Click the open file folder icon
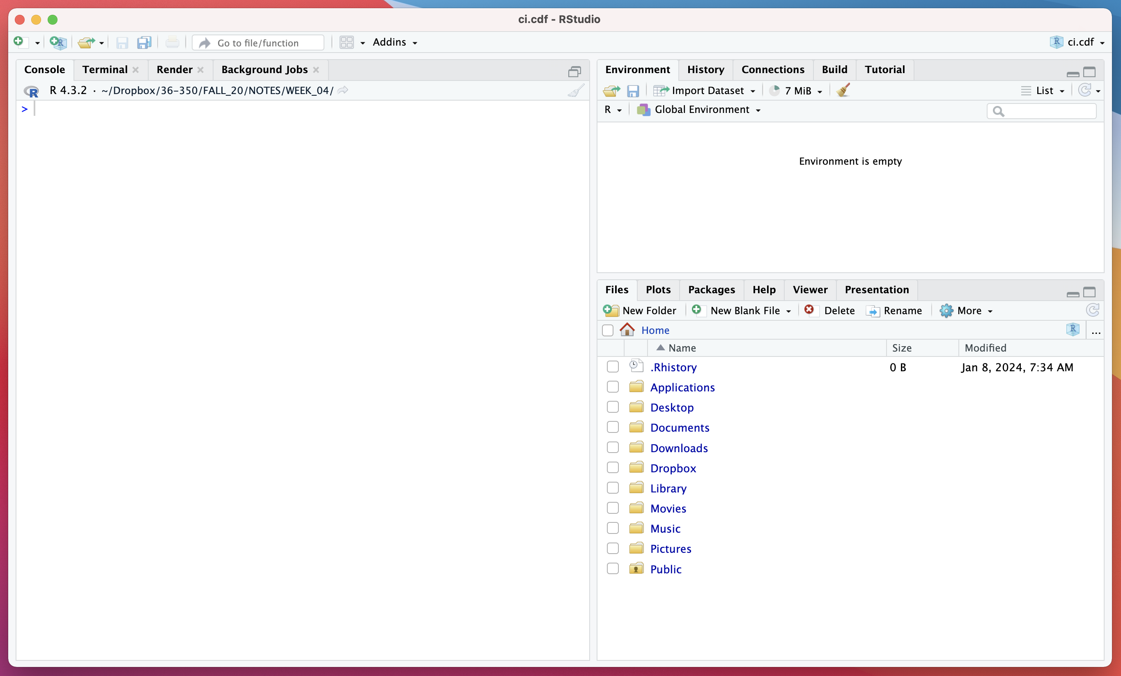 (x=86, y=42)
